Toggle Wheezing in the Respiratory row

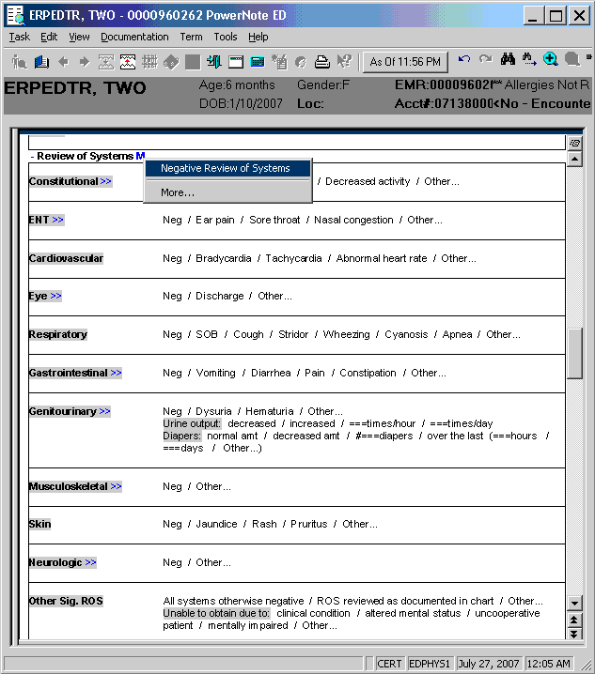(347, 334)
